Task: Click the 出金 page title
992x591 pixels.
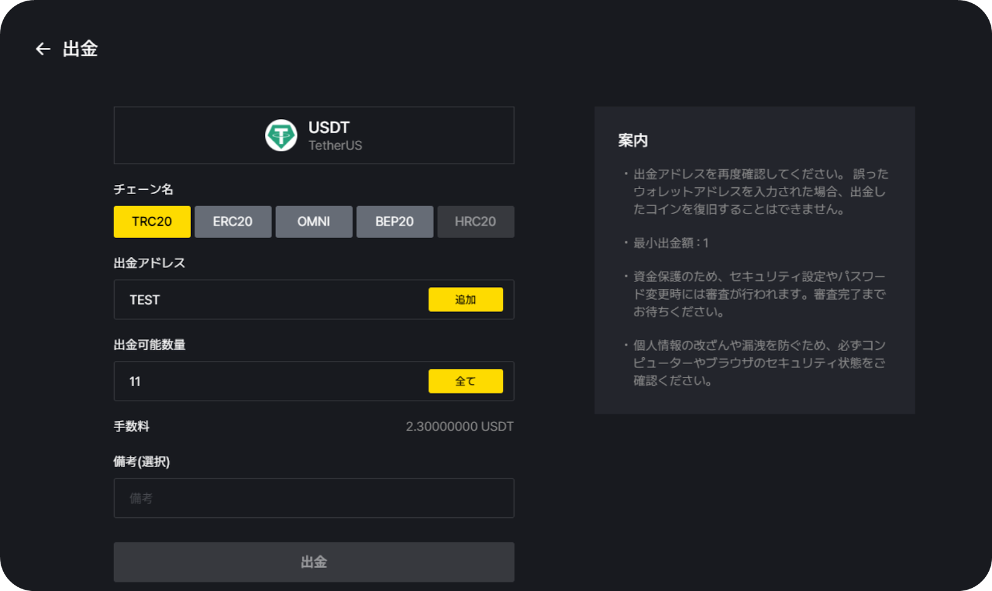Action: click(80, 49)
